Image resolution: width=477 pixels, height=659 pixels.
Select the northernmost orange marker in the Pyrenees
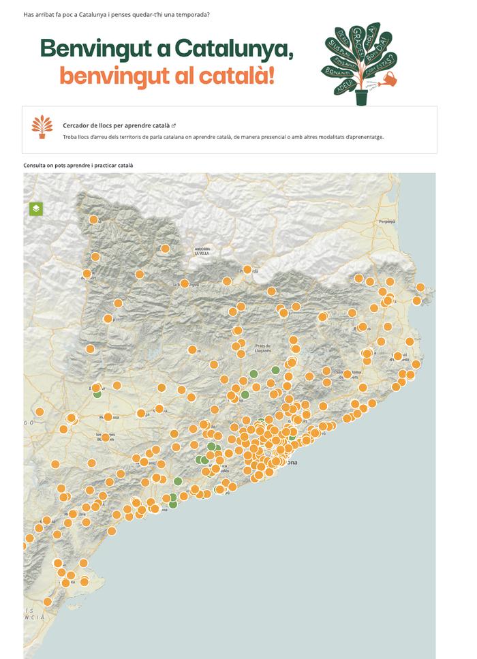point(94,220)
